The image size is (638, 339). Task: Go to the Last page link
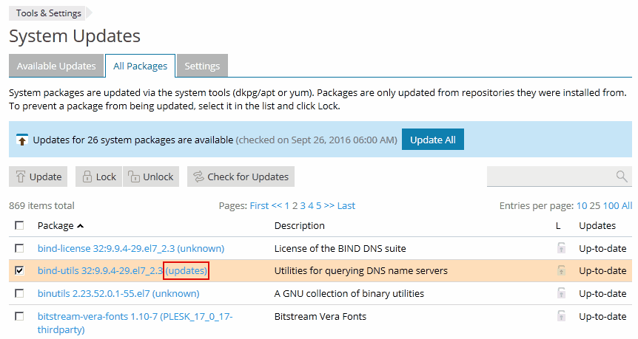click(346, 205)
